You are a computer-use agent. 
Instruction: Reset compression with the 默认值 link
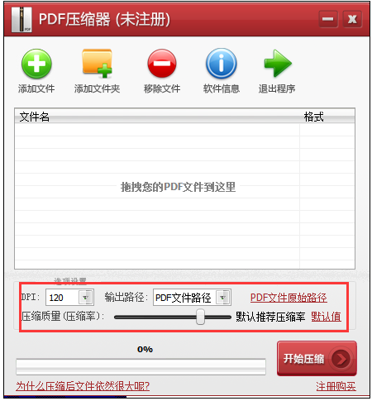(326, 317)
